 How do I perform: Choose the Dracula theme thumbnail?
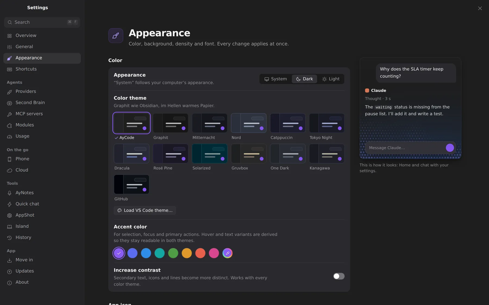[x=131, y=154]
